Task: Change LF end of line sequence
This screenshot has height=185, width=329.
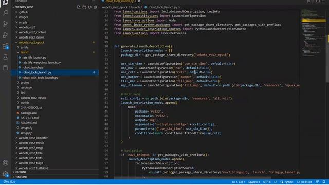Action: 276,182
